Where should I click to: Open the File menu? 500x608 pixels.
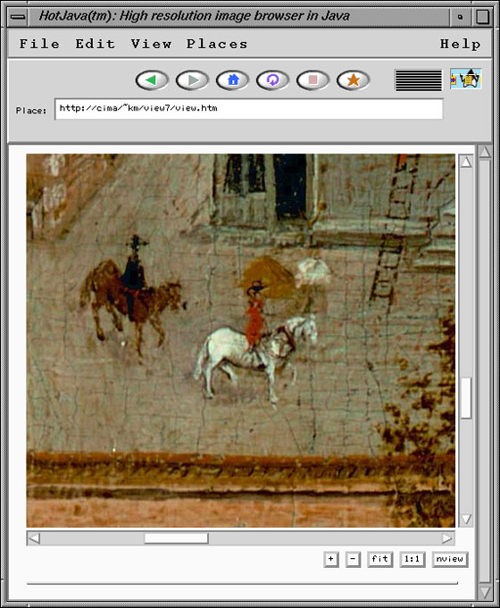coord(39,45)
